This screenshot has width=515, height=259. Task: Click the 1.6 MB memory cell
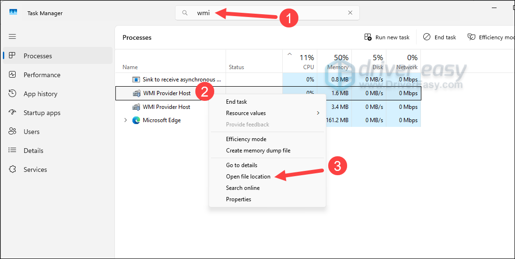(334, 93)
